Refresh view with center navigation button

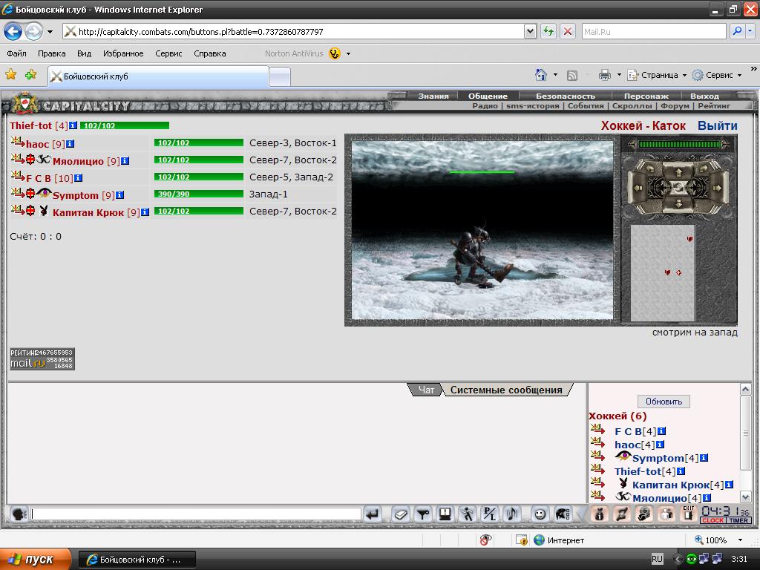pyautogui.click(x=678, y=188)
